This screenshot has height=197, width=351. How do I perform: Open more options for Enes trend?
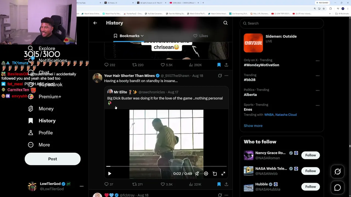[x=318, y=105]
